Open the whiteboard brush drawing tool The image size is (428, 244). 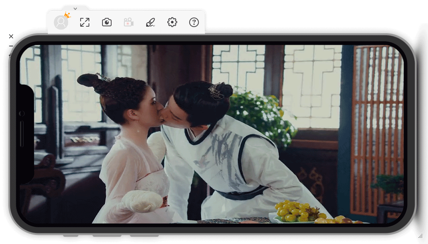tap(150, 22)
